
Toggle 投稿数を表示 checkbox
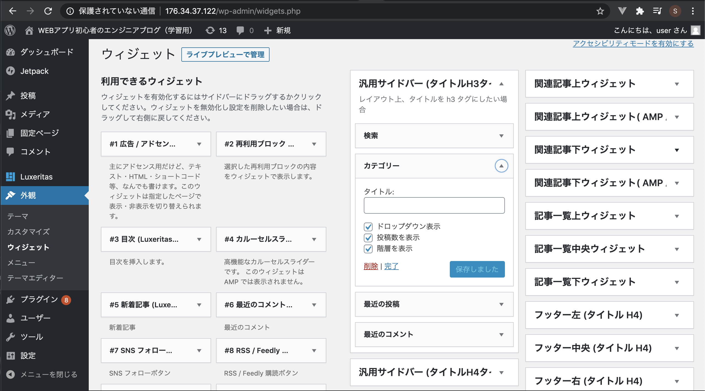coord(368,238)
